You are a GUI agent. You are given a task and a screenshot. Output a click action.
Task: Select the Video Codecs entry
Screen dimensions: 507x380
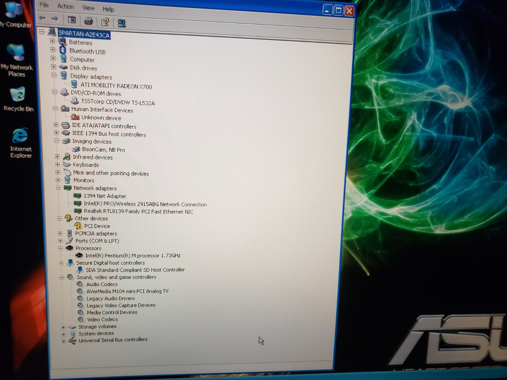102,319
